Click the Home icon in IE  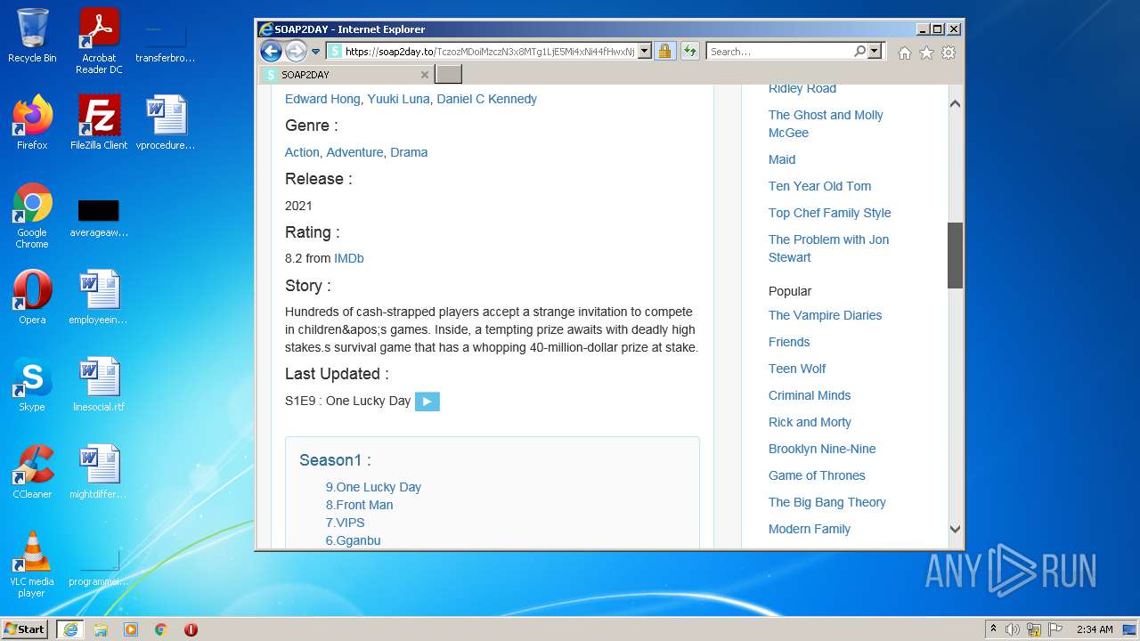tap(905, 53)
